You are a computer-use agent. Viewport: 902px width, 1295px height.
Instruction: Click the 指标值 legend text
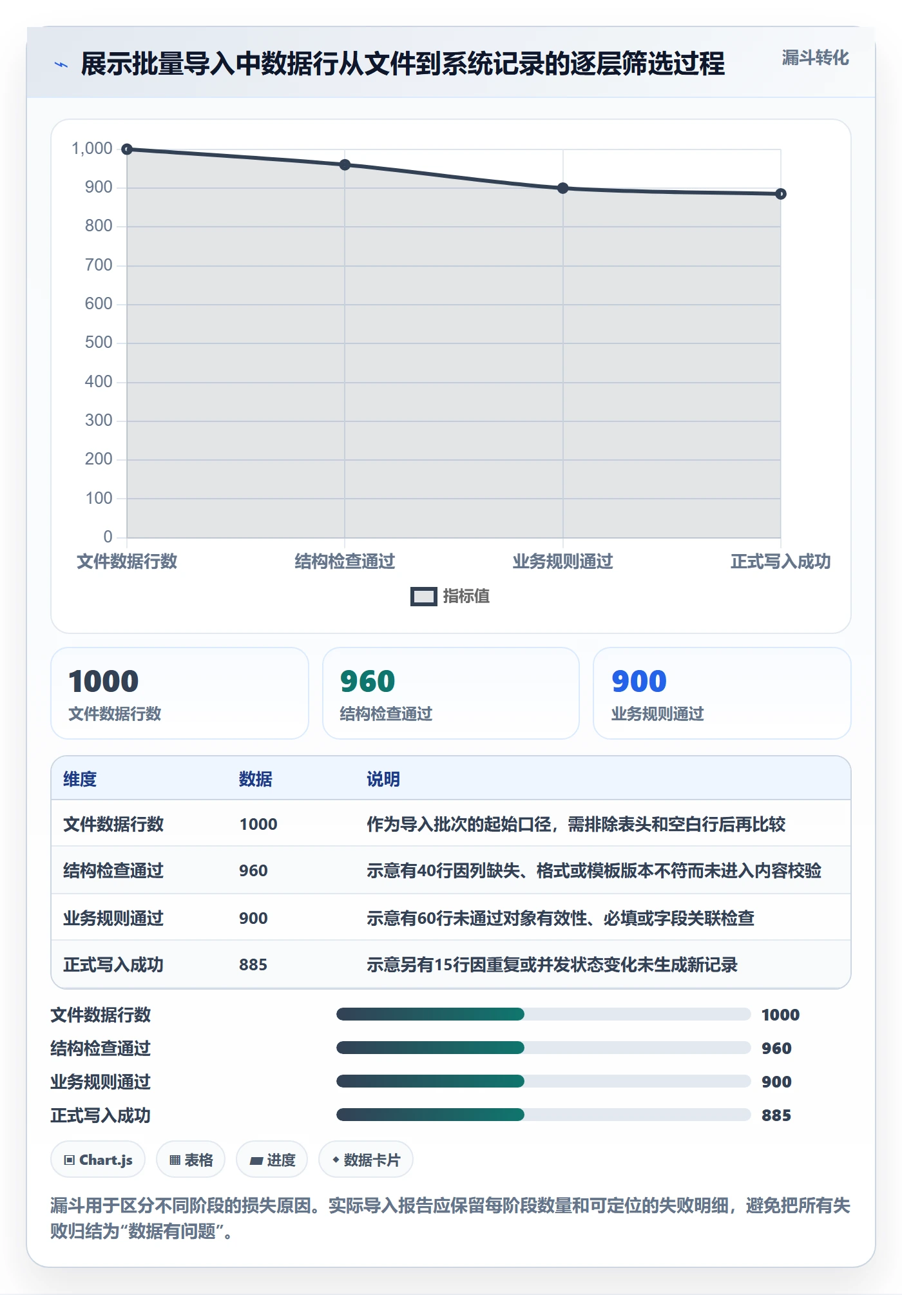(x=466, y=597)
